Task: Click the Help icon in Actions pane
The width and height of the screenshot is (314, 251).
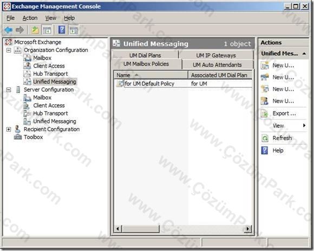Action: [x=265, y=150]
